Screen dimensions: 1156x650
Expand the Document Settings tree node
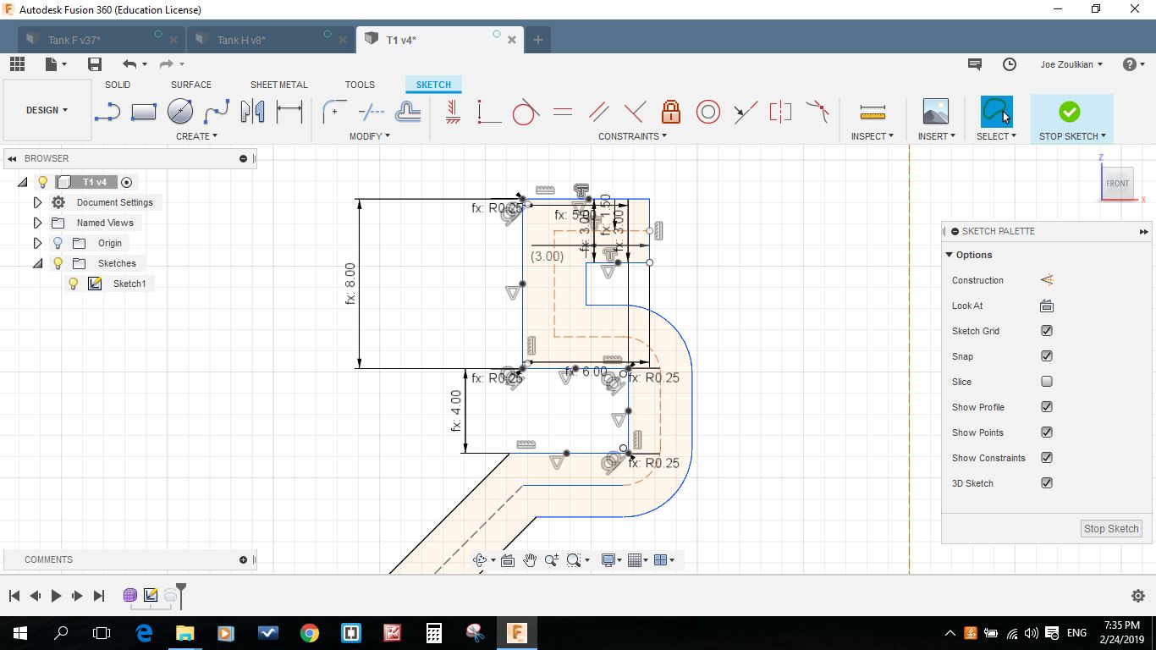pos(37,202)
